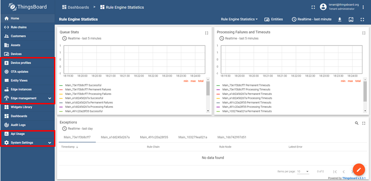Open Rule chains in sidebar
The width and height of the screenshot is (371, 181).
28,27
